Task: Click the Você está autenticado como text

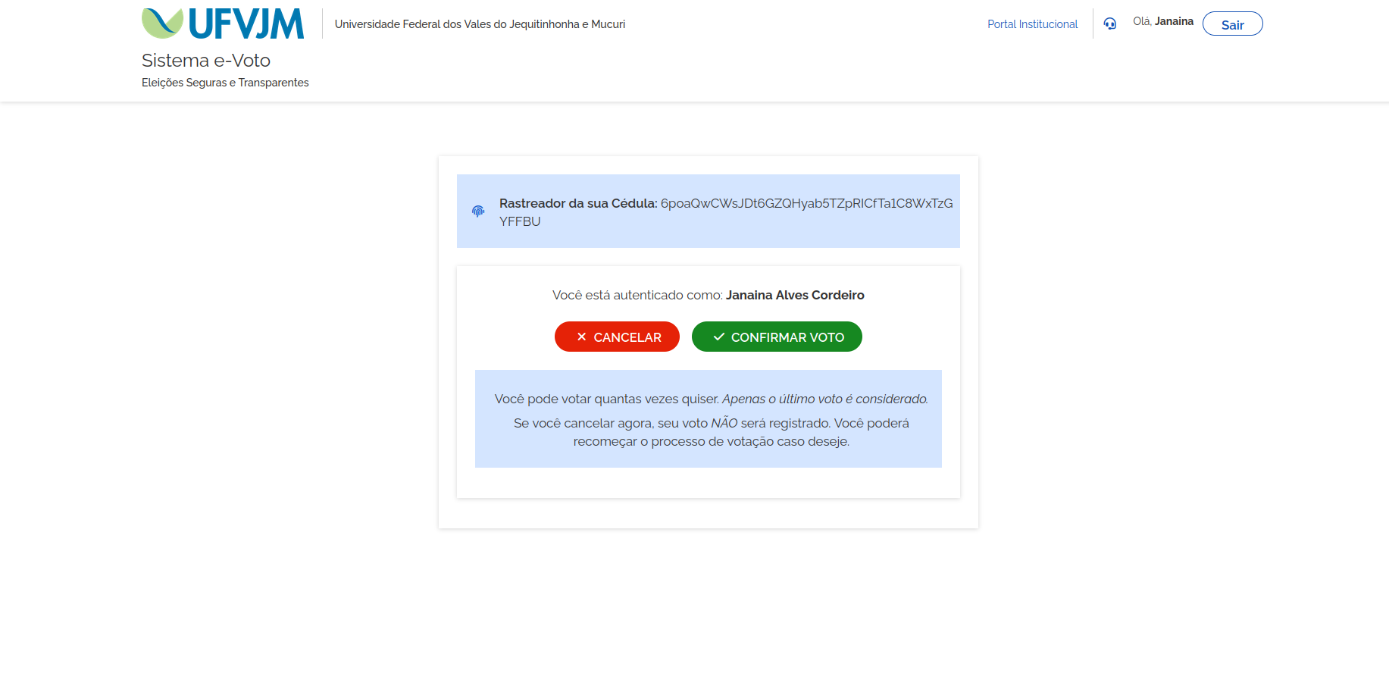Action: (637, 295)
